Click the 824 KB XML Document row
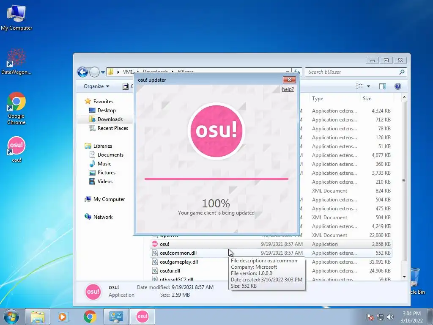The height and width of the screenshot is (325, 433). (351, 191)
